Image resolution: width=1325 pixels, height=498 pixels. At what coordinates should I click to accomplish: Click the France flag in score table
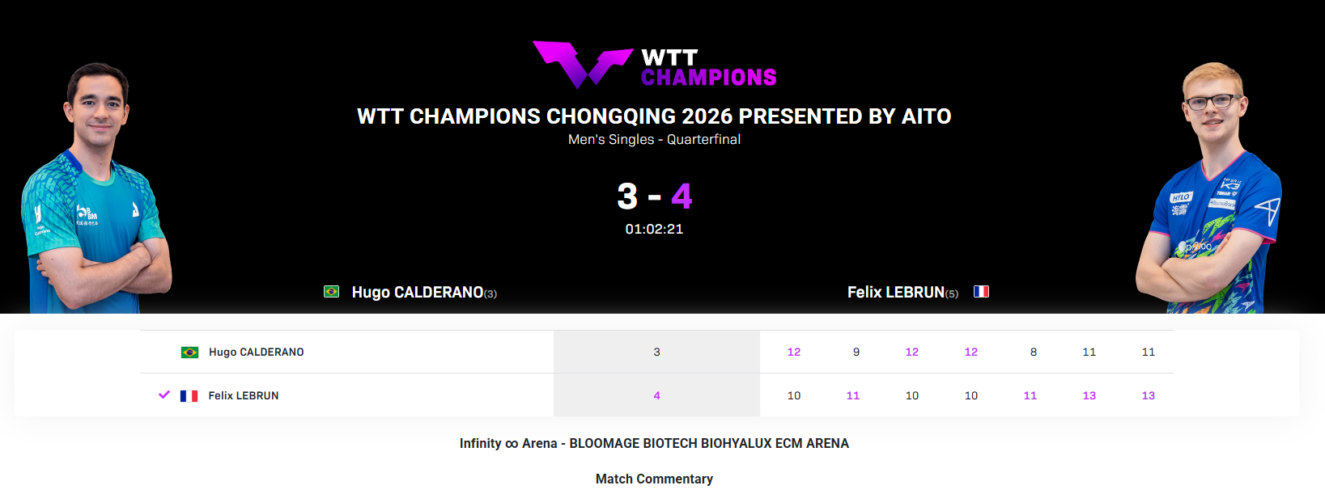point(189,396)
